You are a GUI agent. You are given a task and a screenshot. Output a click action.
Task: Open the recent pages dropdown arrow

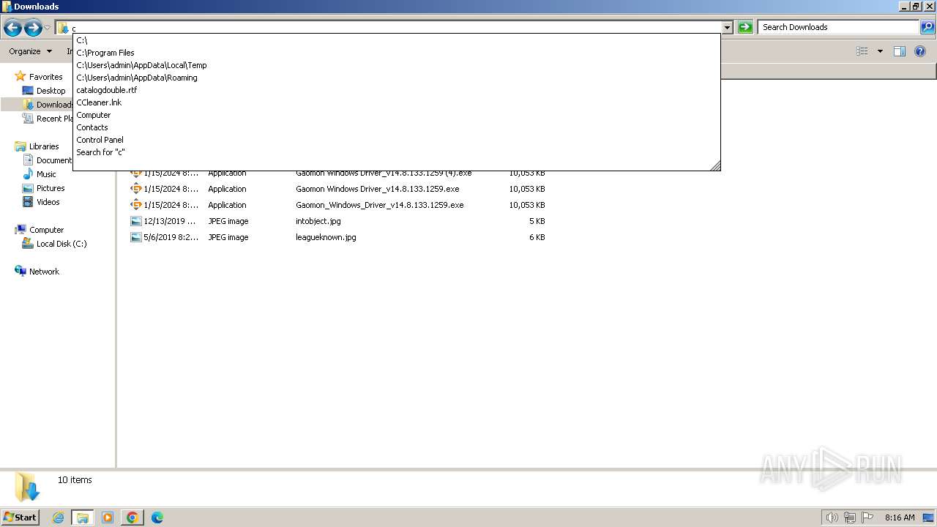coord(48,28)
